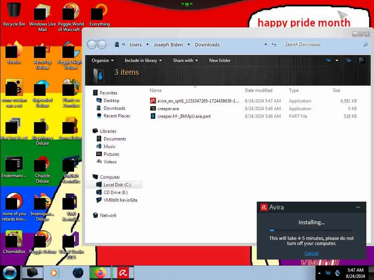
Task: Select the avira installer file icon
Action: (x=153, y=101)
